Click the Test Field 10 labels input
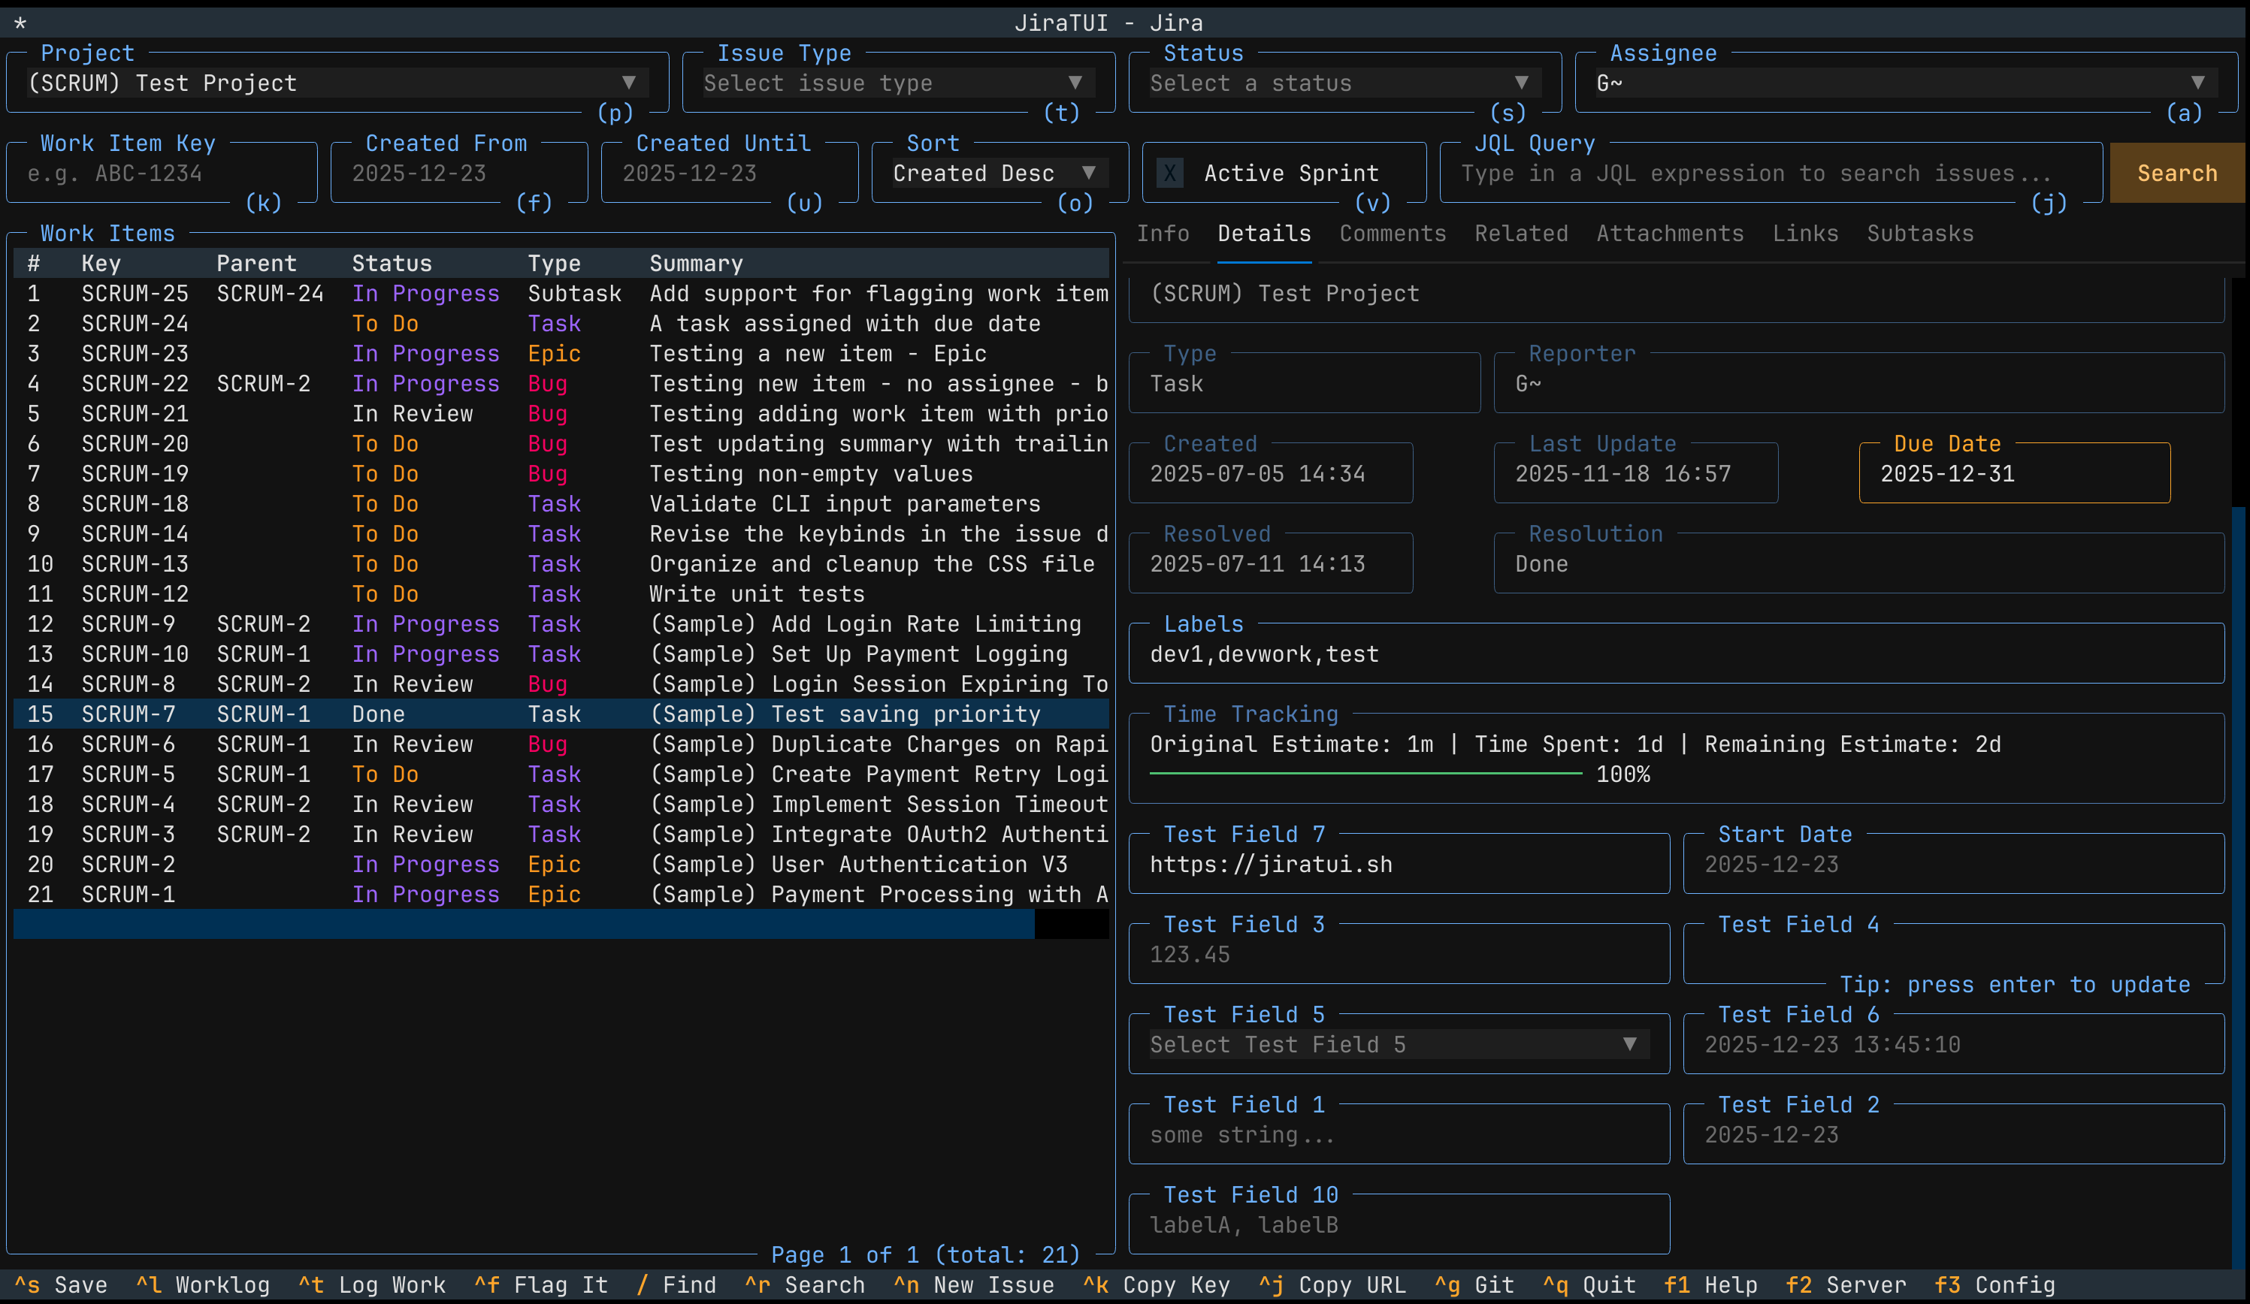This screenshot has width=2250, height=1304. pyautogui.click(x=1399, y=1224)
